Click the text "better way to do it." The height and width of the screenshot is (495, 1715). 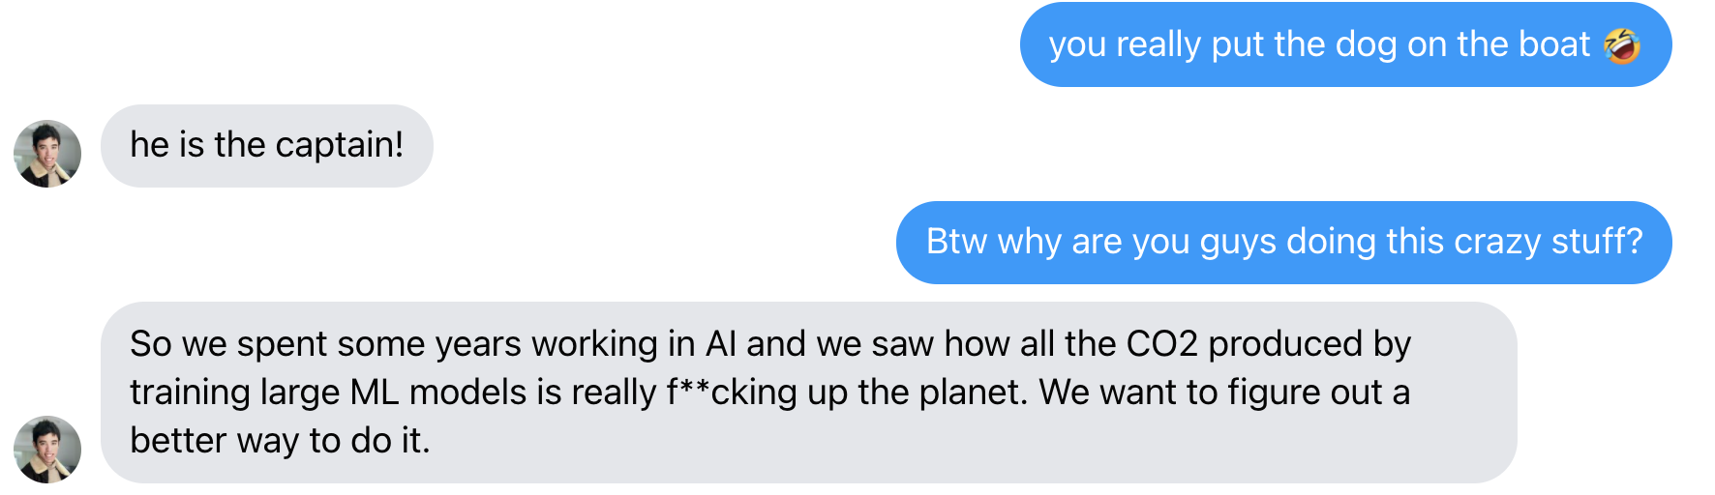click(280, 441)
